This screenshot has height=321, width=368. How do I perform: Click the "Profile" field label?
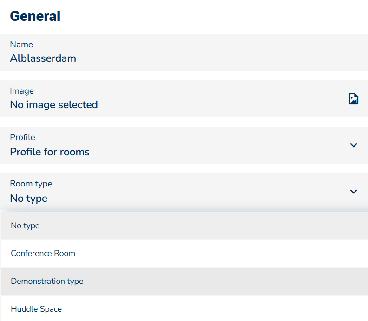pos(22,137)
